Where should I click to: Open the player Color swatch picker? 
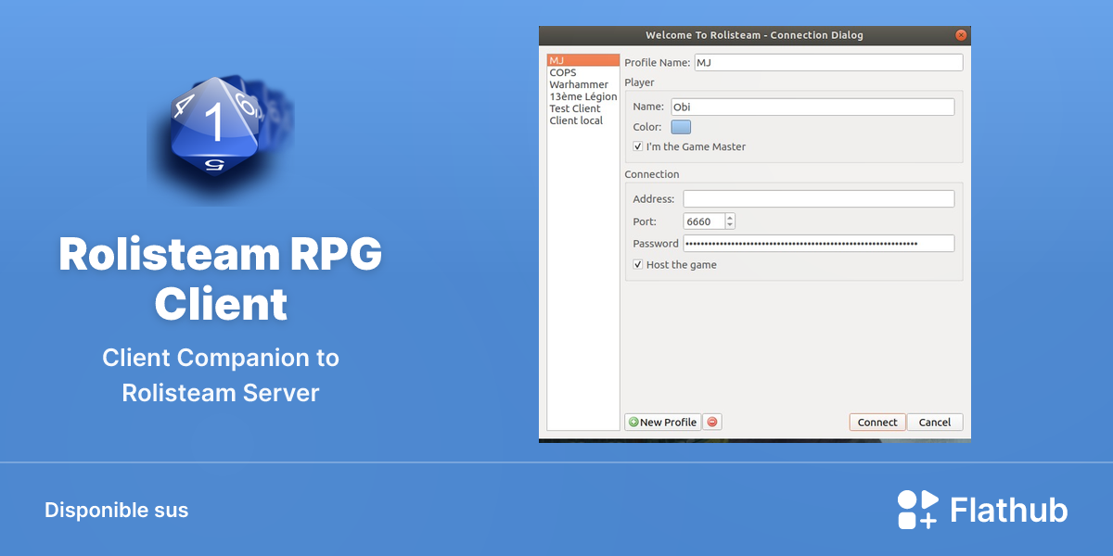coord(681,127)
